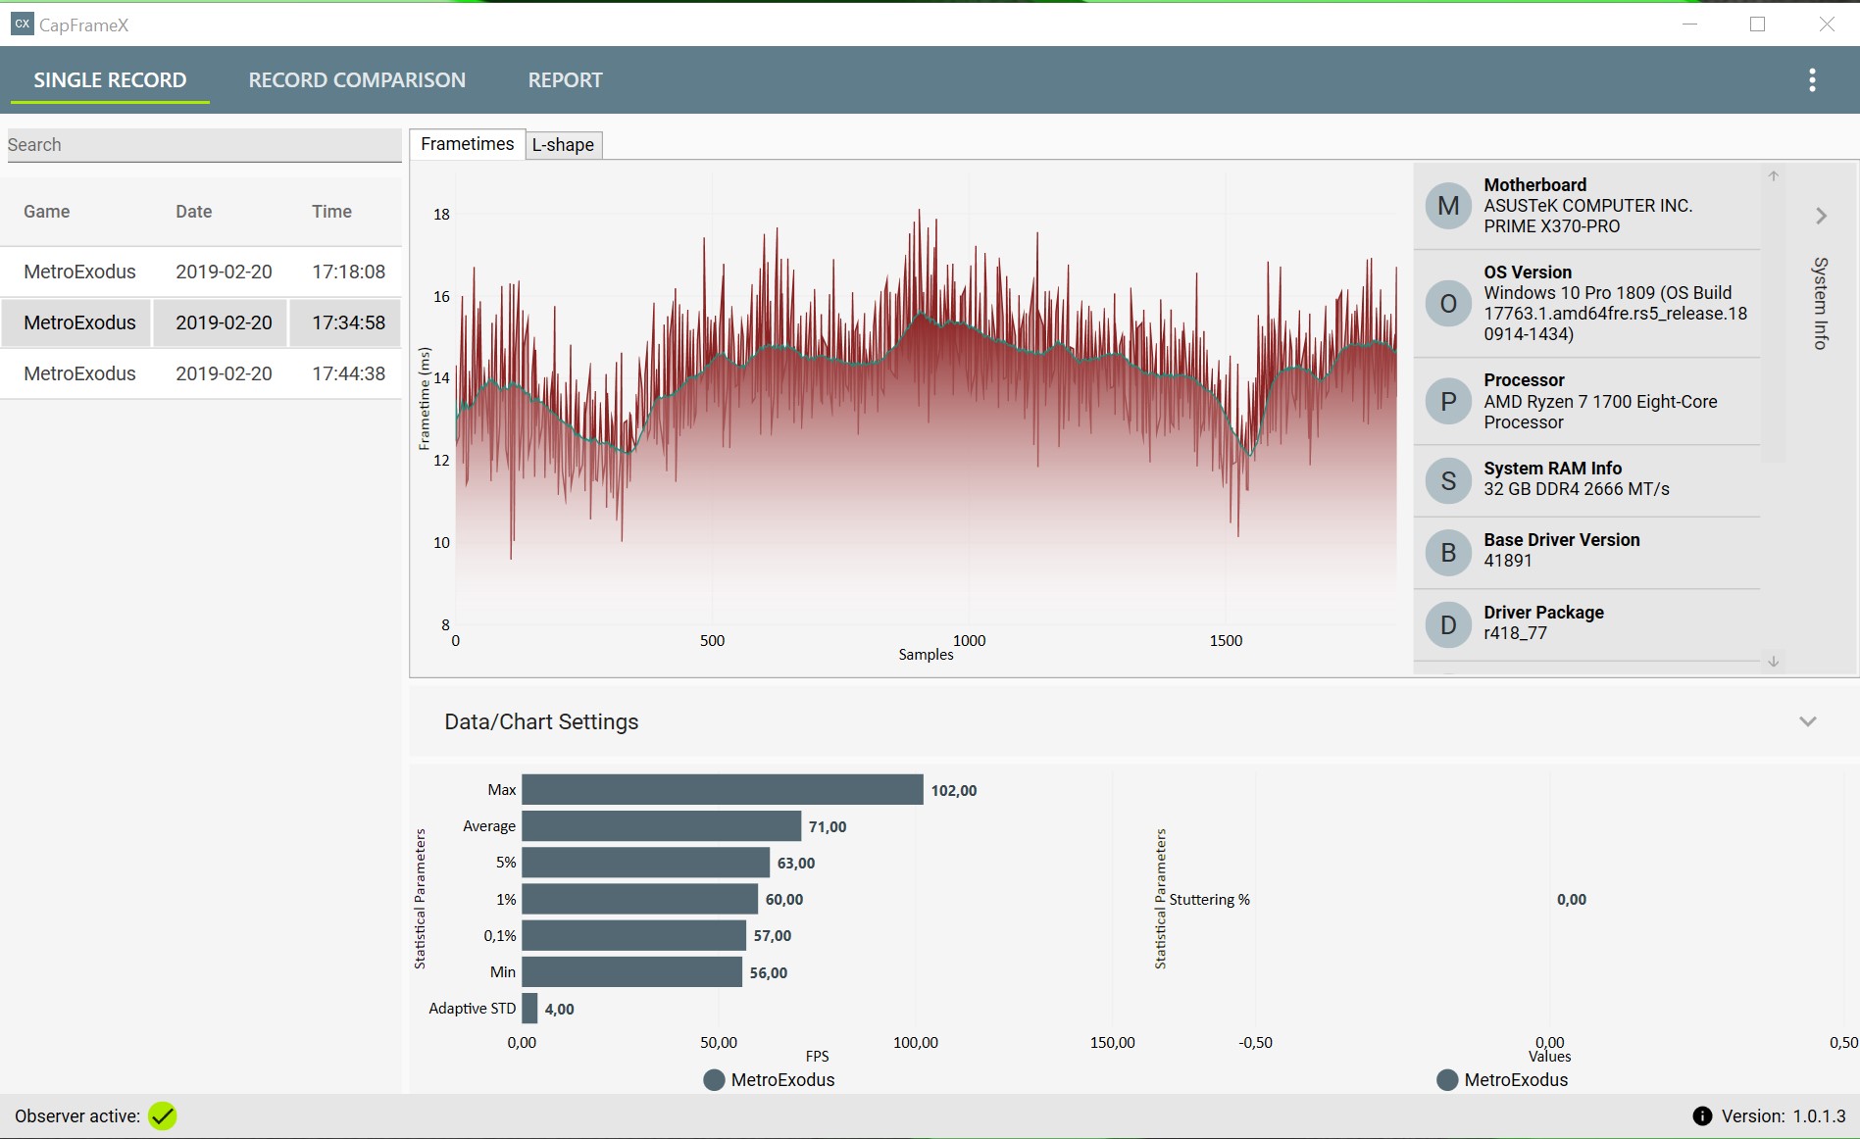Click the version info icon
Image resolution: width=1860 pixels, height=1139 pixels.
[x=1702, y=1116]
